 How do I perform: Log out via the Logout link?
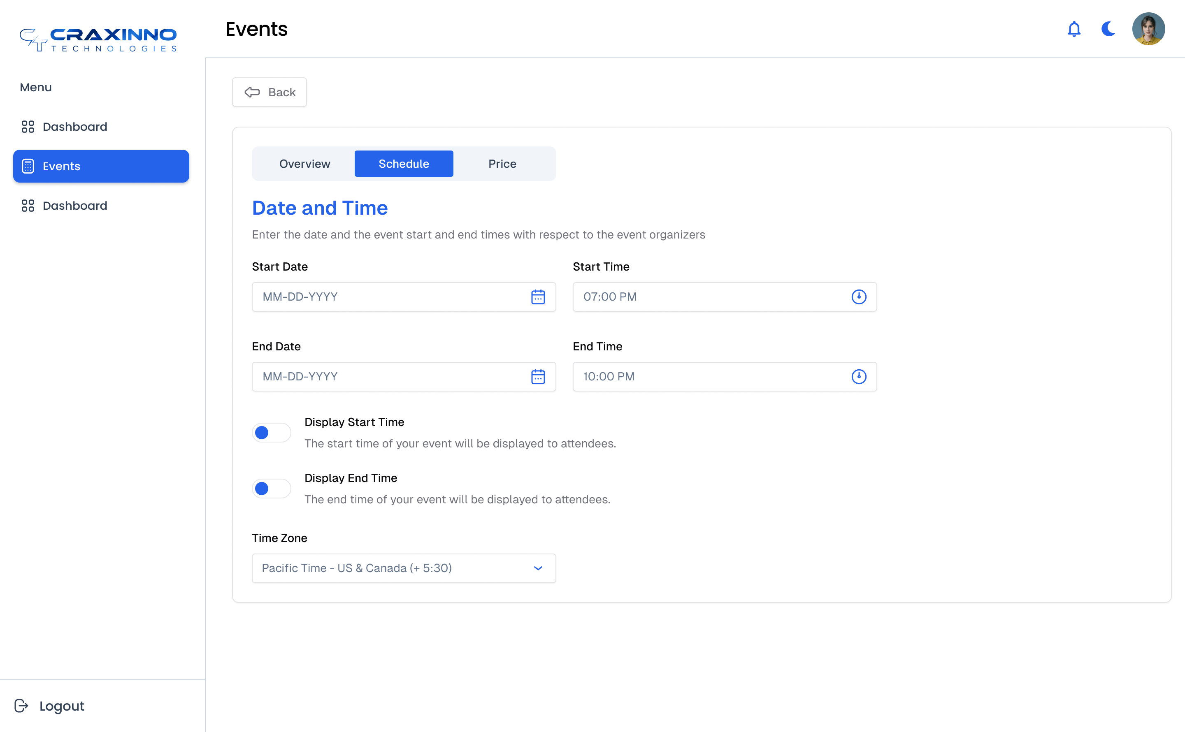49,706
